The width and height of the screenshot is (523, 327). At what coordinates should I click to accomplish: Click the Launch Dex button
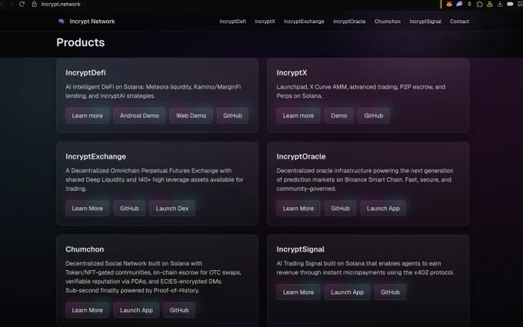(172, 209)
